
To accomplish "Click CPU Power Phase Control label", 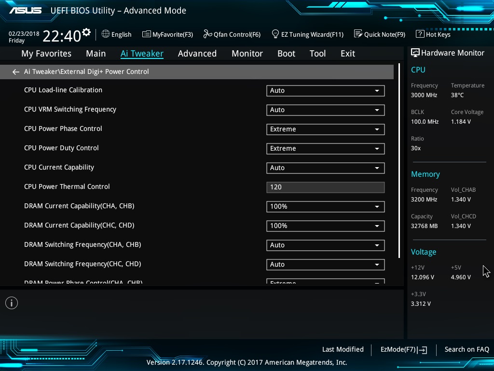I will click(x=63, y=128).
